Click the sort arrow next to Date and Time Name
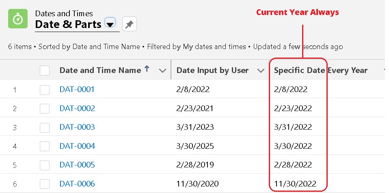This screenshot has width=389, height=193. pyautogui.click(x=147, y=69)
